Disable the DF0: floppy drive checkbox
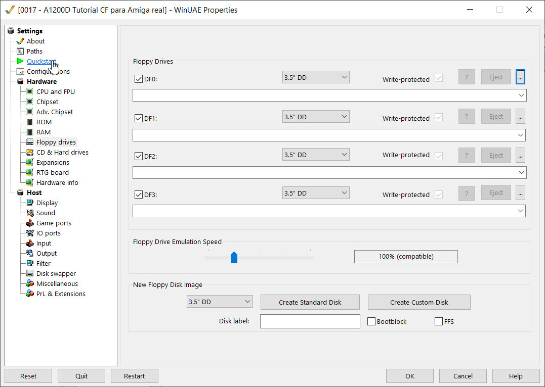 coord(138,79)
